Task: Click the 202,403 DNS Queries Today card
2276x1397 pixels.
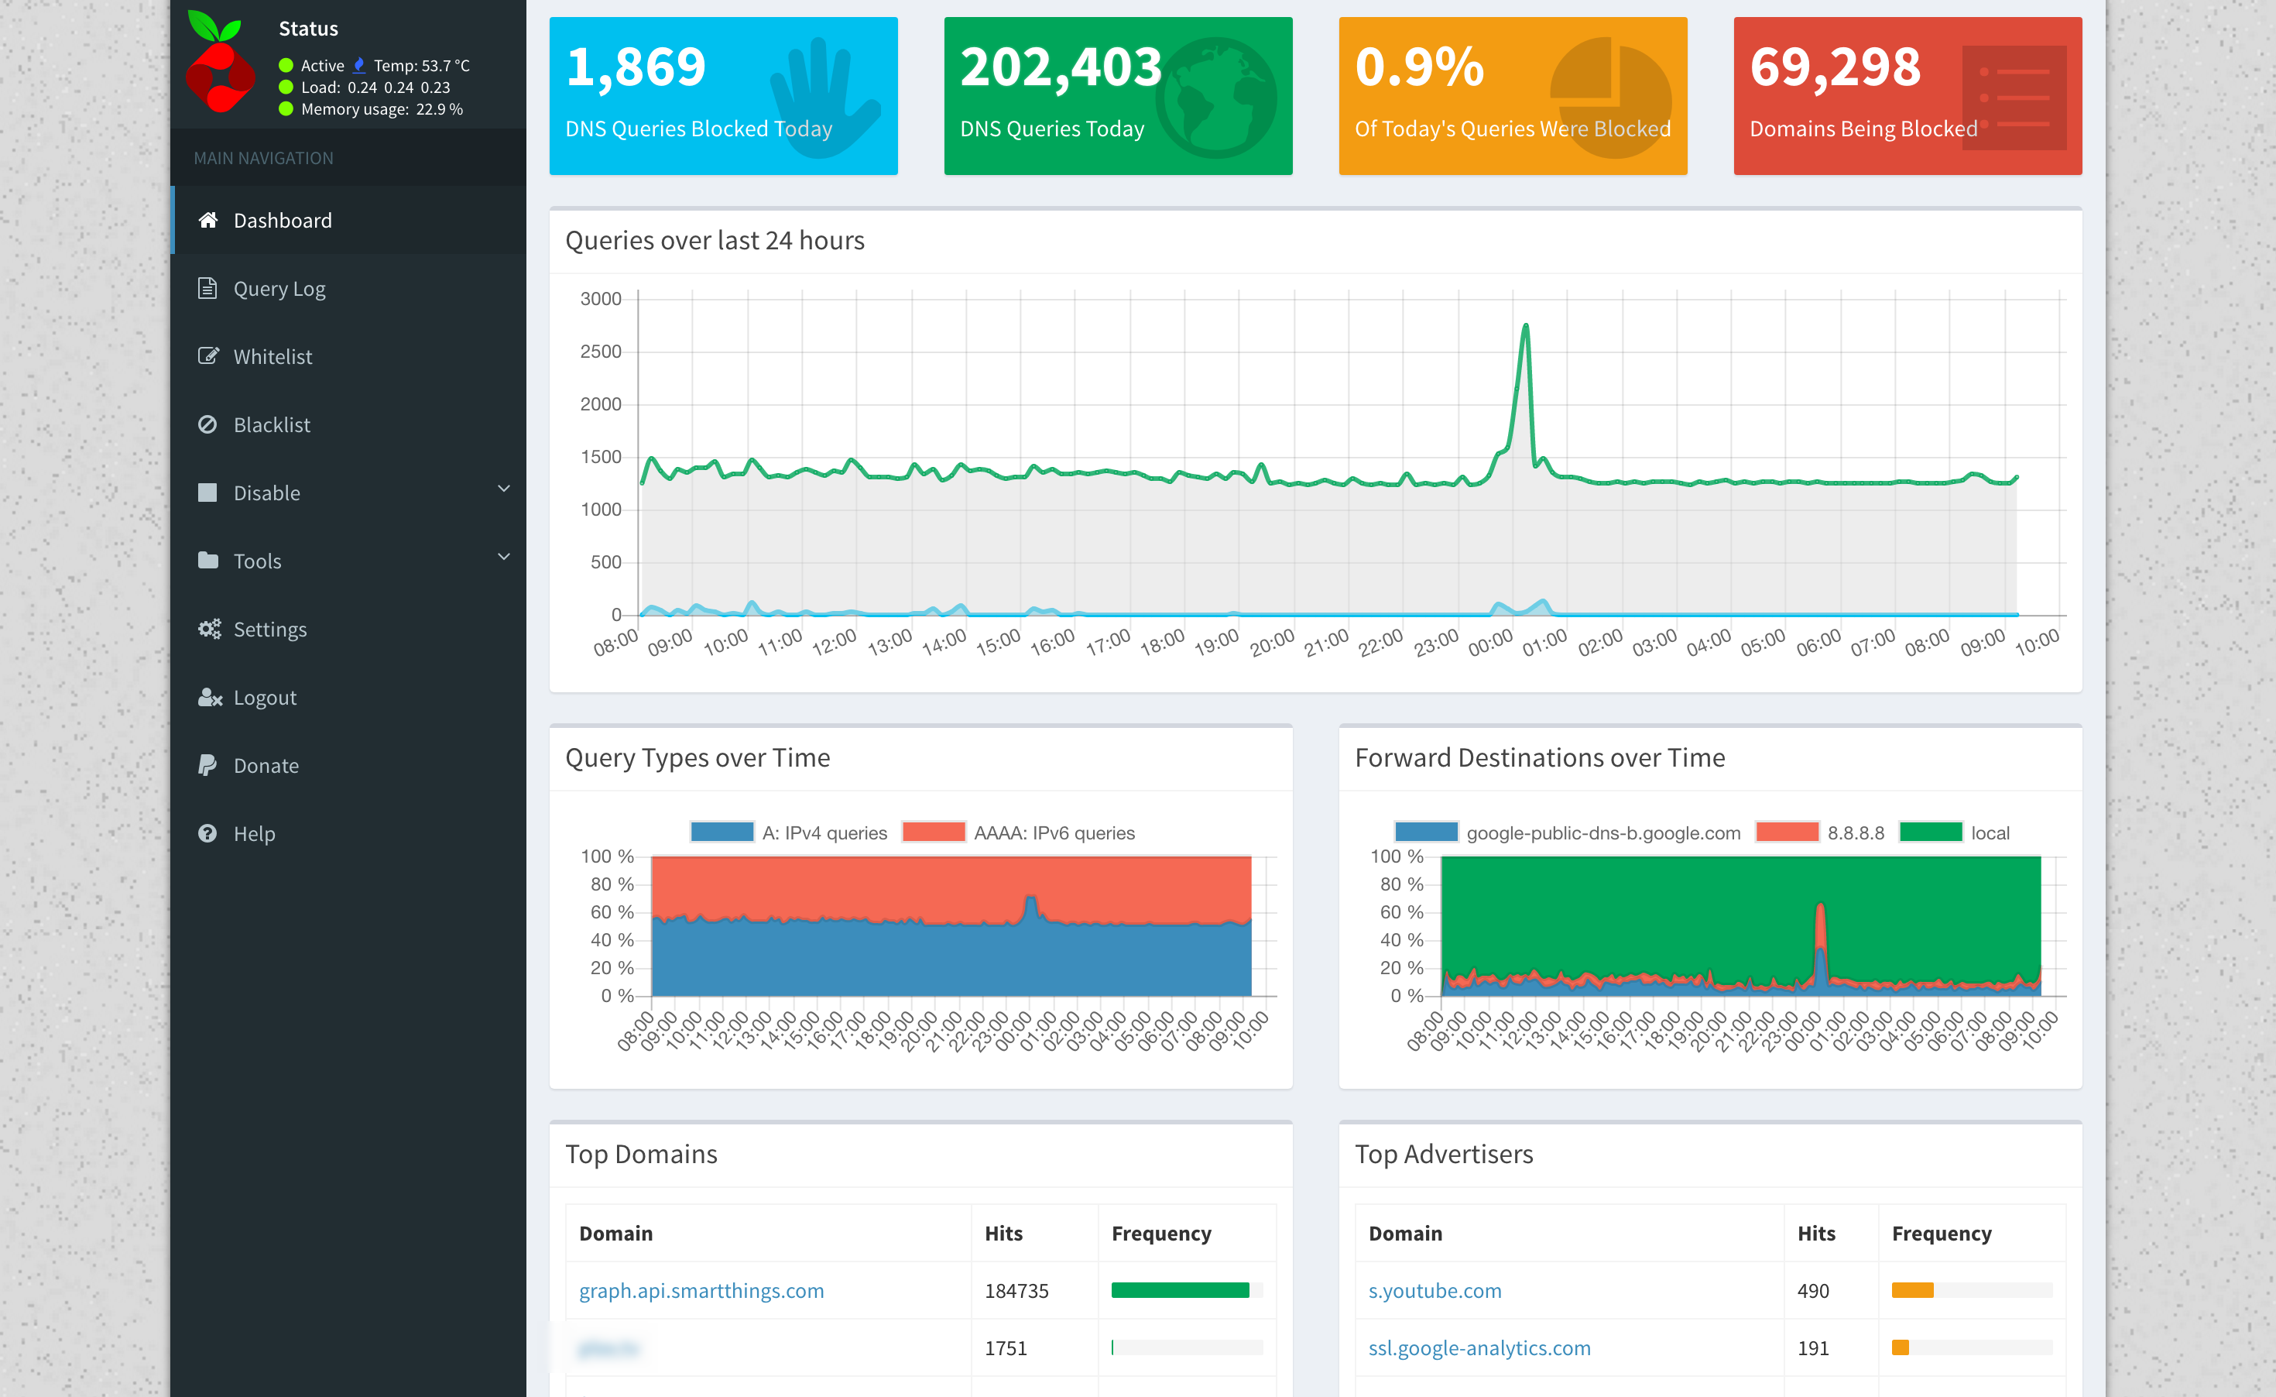Action: point(1118,96)
